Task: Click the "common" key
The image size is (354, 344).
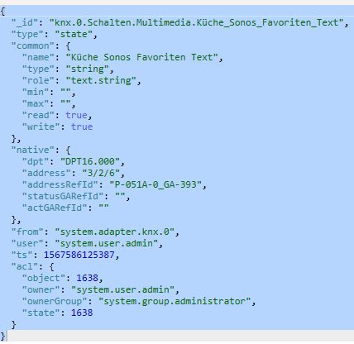Action: (33, 45)
